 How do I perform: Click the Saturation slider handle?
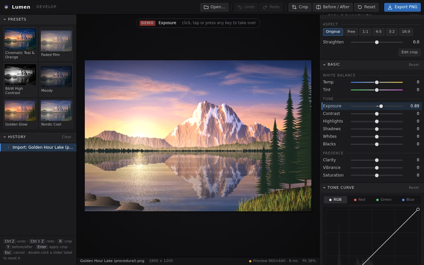click(x=377, y=176)
